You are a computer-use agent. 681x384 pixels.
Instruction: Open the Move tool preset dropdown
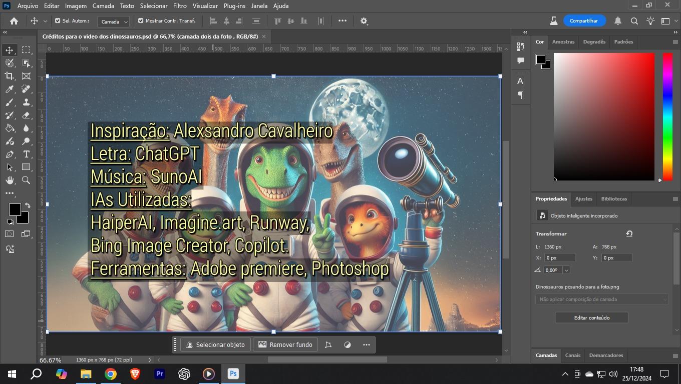(45, 21)
